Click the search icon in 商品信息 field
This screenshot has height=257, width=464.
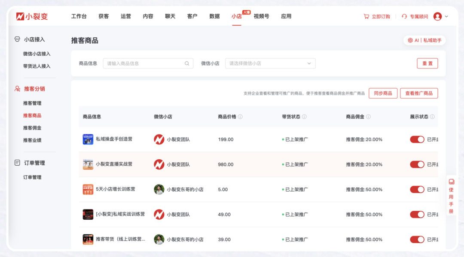(187, 63)
